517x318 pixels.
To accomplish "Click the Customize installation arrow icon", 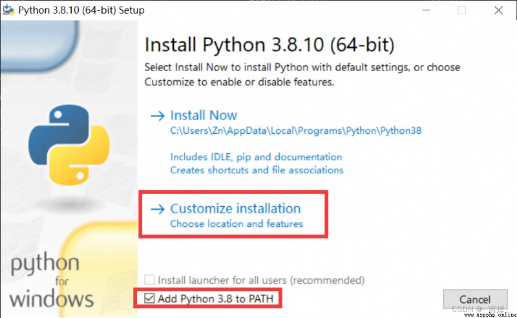I will [x=157, y=209].
